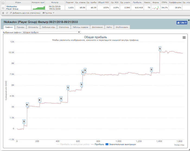Open the chart hamburger export menu

tap(184, 37)
